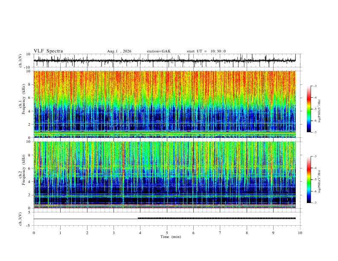This screenshot has width=338, height=261.
Task: Click the ch.1 voltage waveform trace
Action: [x=164, y=61]
